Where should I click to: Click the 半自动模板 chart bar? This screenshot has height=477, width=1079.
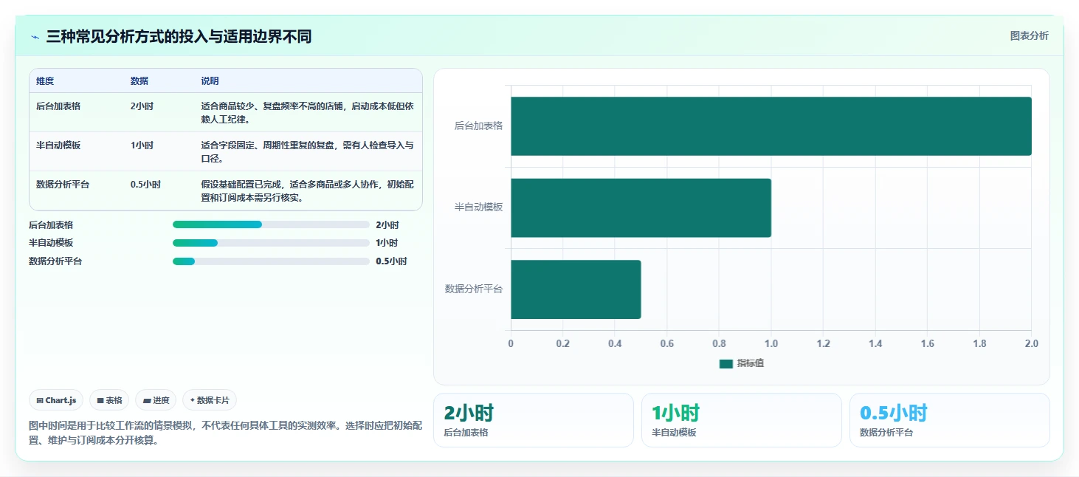coord(641,207)
